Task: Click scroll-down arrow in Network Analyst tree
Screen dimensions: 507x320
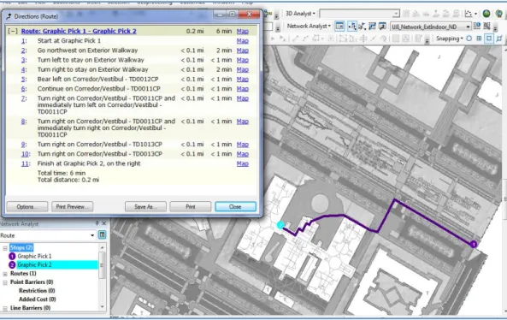Action: pyautogui.click(x=103, y=306)
